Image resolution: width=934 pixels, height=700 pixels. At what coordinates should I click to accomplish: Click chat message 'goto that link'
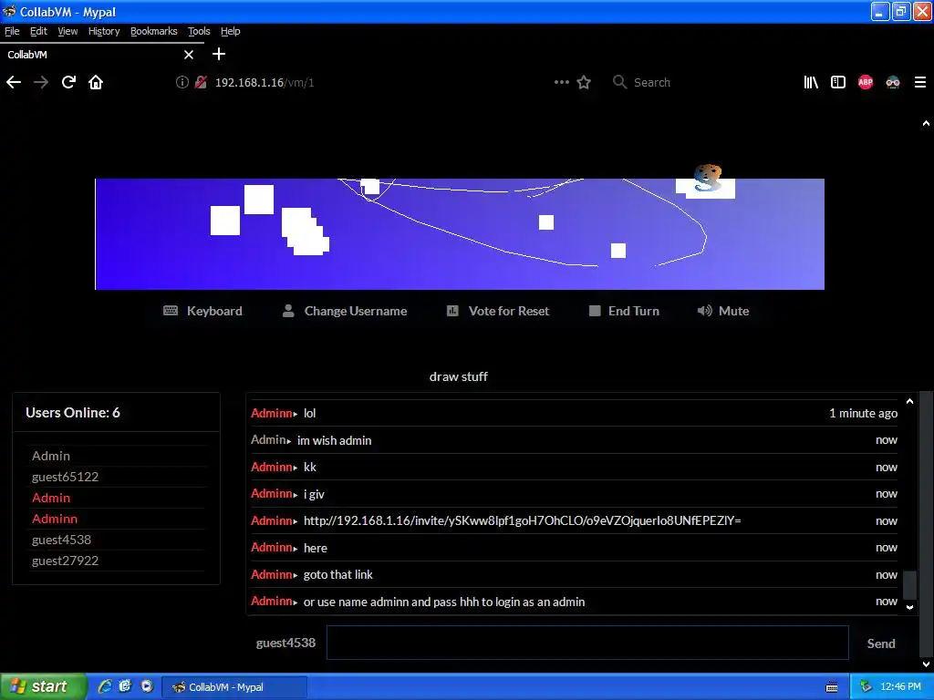click(337, 575)
